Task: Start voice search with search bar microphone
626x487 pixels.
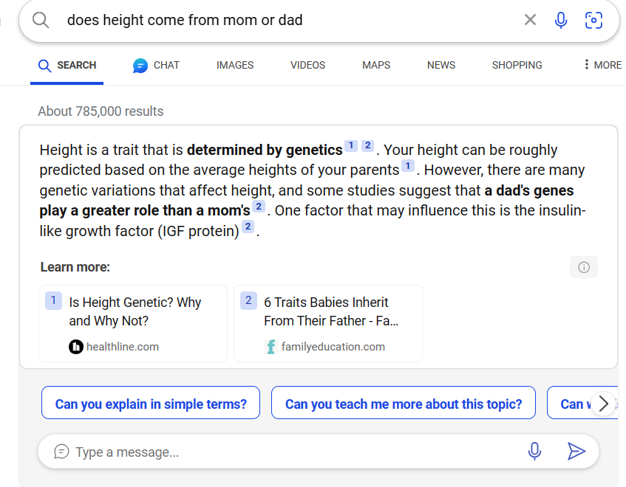Action: [x=561, y=20]
